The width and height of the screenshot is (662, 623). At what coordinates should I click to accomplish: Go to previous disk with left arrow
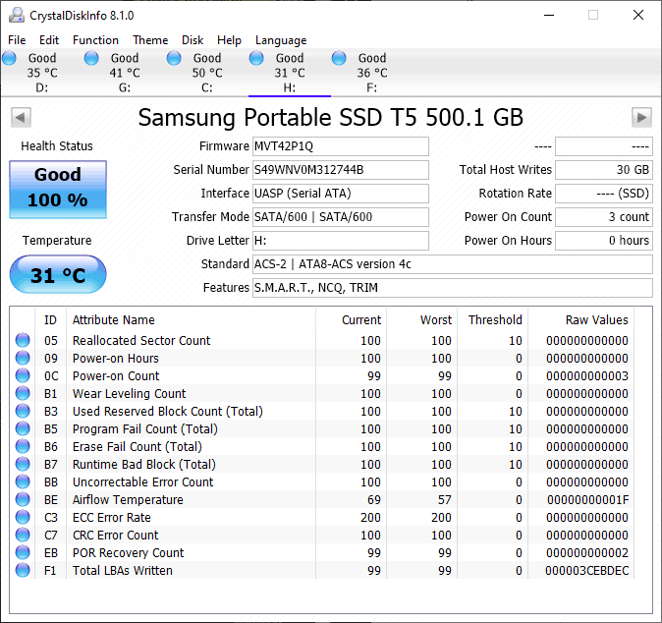[x=21, y=117]
